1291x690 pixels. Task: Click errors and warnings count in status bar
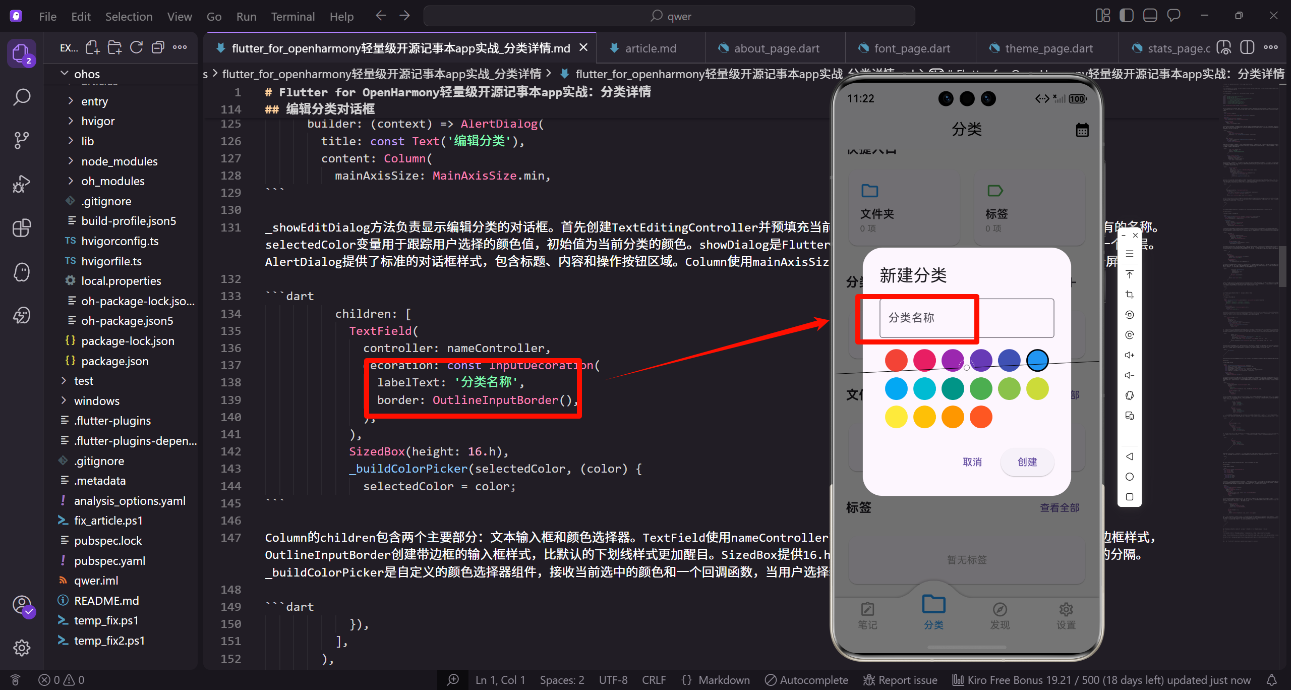[x=62, y=680]
